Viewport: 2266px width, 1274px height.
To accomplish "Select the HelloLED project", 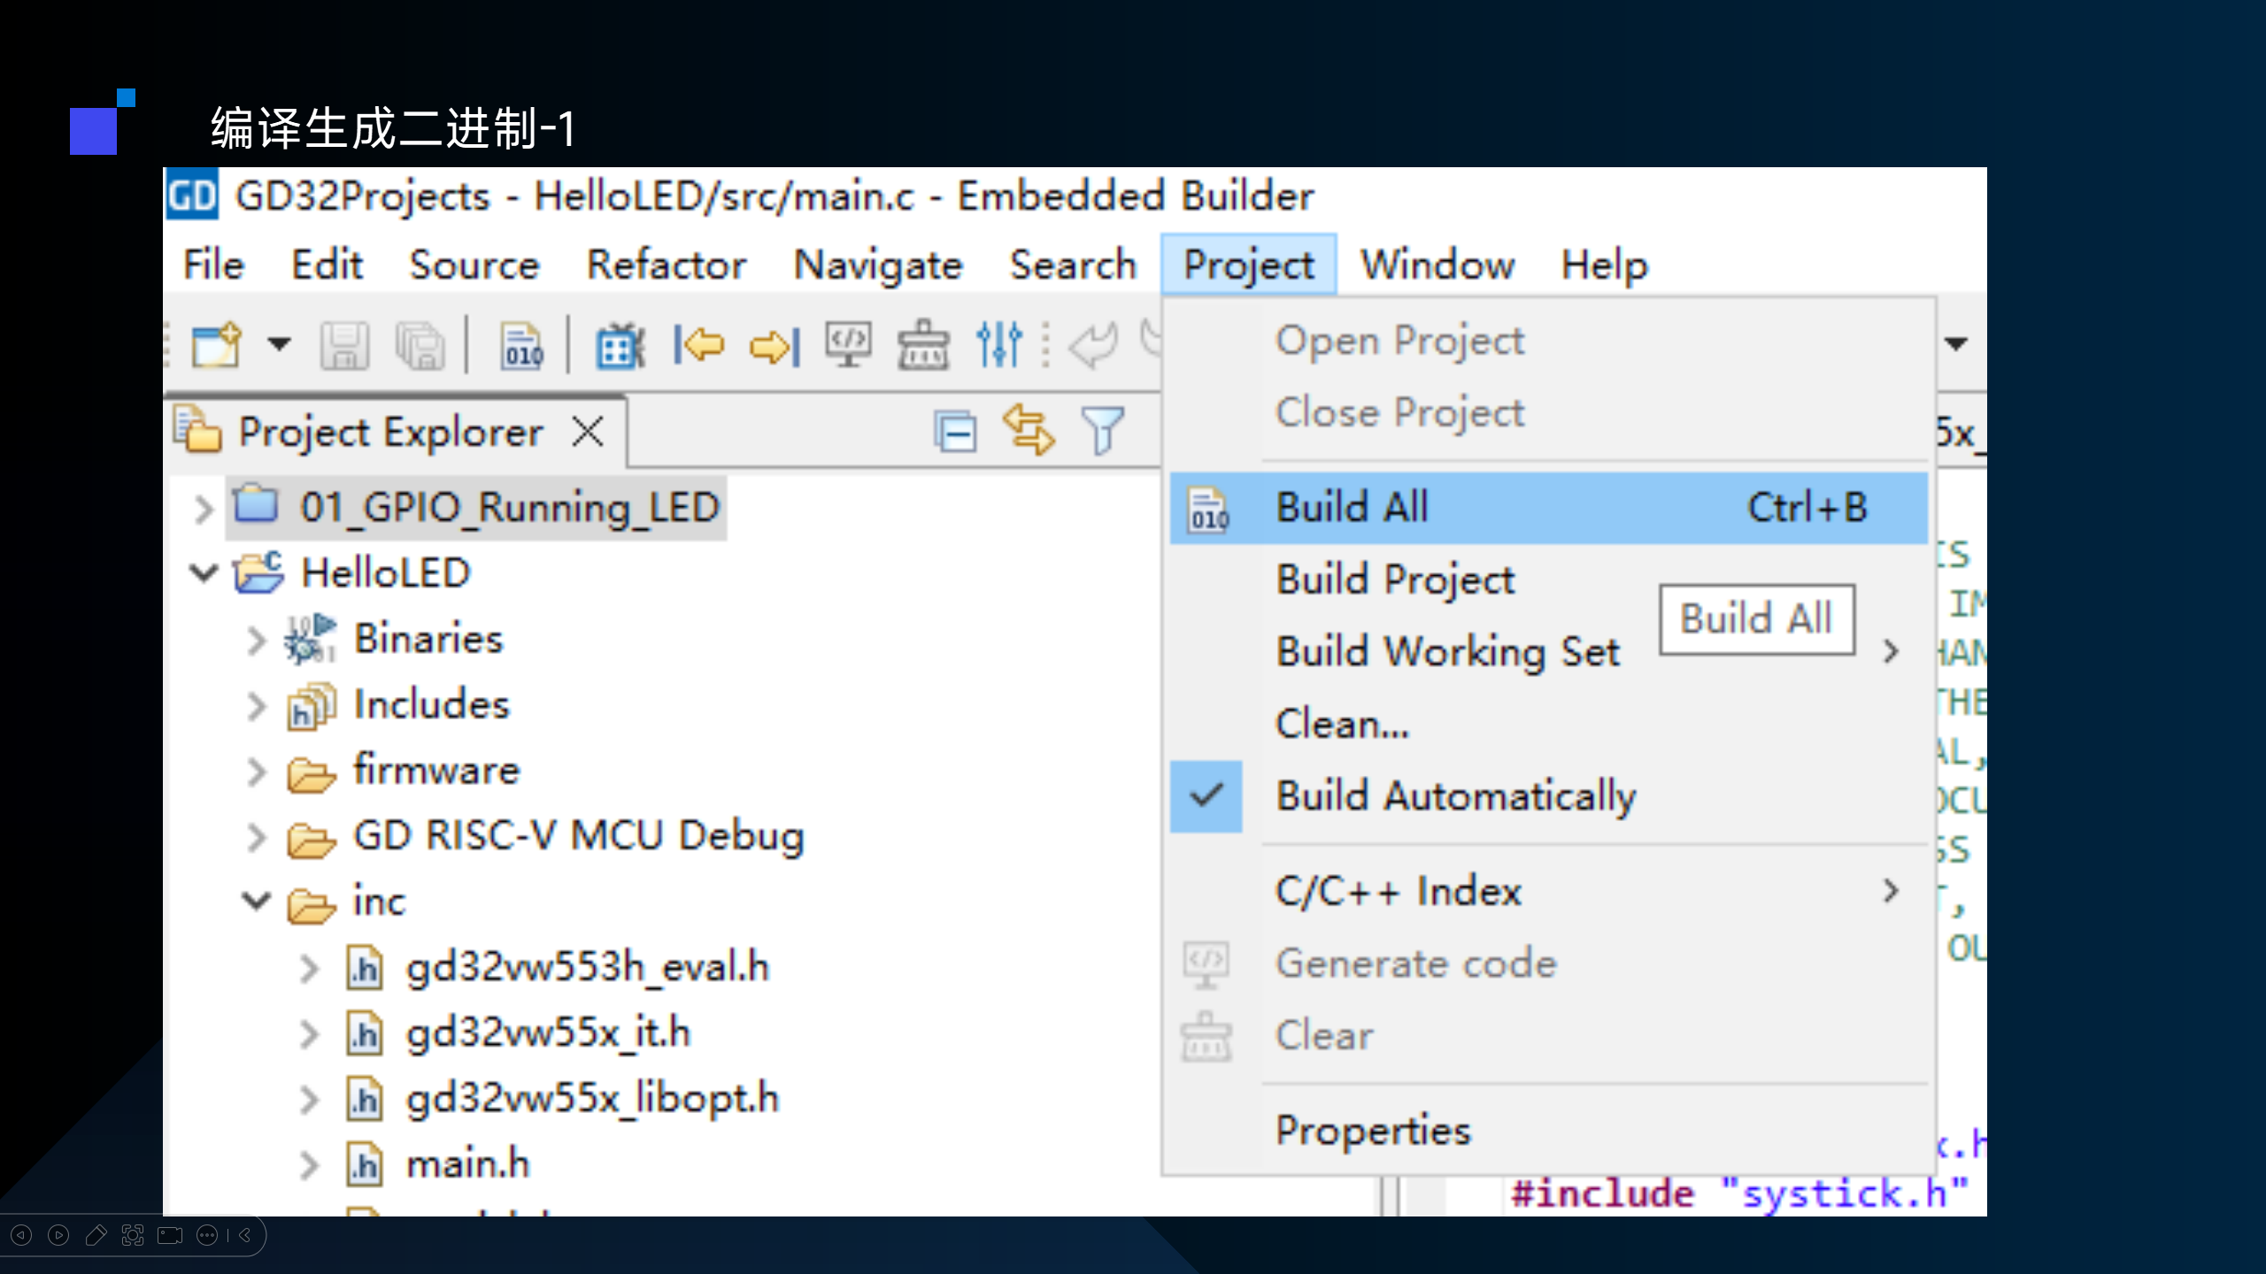I will [x=385, y=572].
